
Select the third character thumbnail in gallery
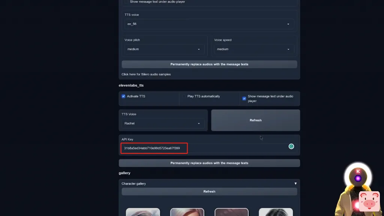[x=231, y=212]
